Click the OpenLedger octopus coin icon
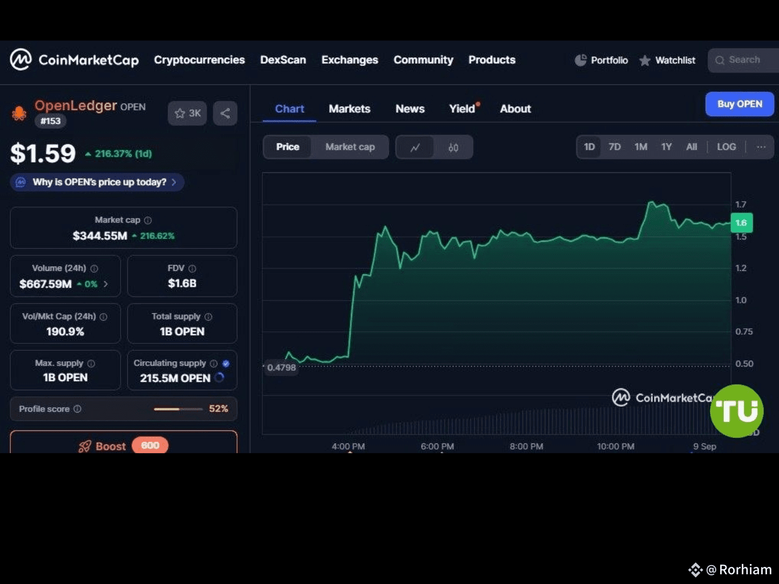The height and width of the screenshot is (584, 779). (19, 113)
